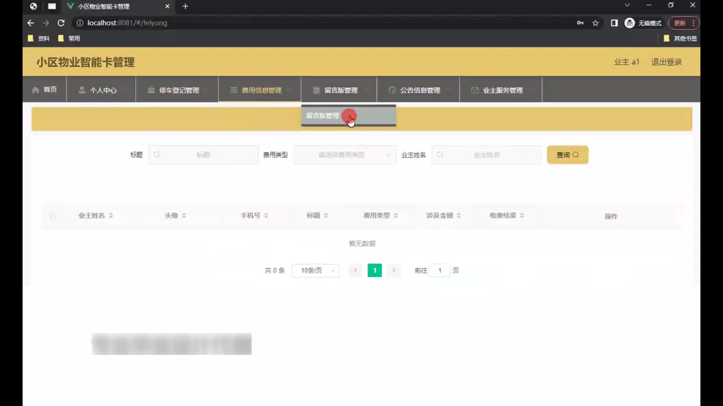Image resolution: width=723 pixels, height=406 pixels.
Task: Click the browser reload icon
Action: [x=61, y=23]
